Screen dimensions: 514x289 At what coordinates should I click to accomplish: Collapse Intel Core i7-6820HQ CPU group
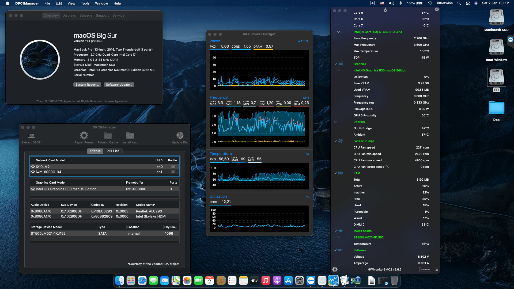tap(339, 32)
